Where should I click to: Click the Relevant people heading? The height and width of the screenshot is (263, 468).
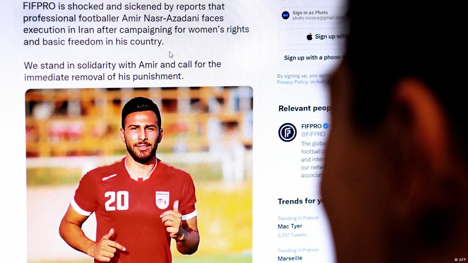(304, 108)
